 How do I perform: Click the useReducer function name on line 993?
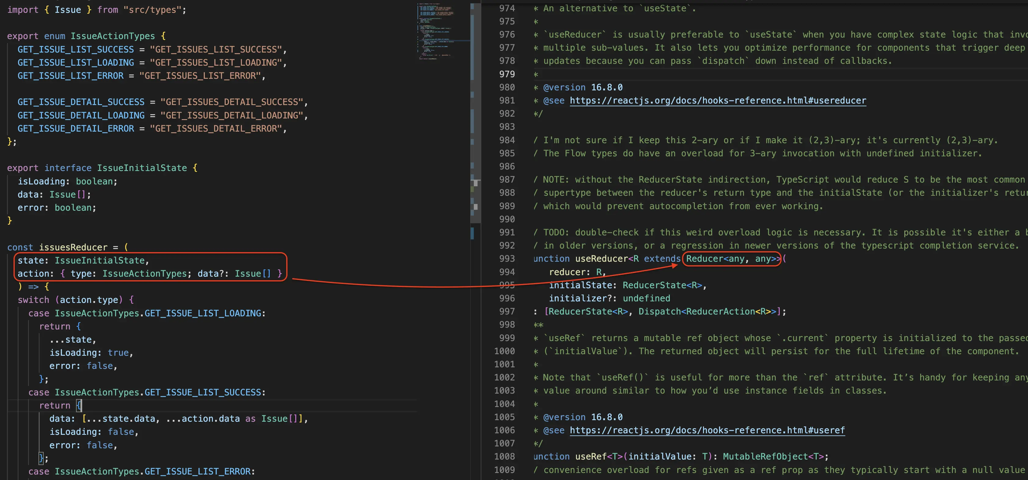pos(601,259)
